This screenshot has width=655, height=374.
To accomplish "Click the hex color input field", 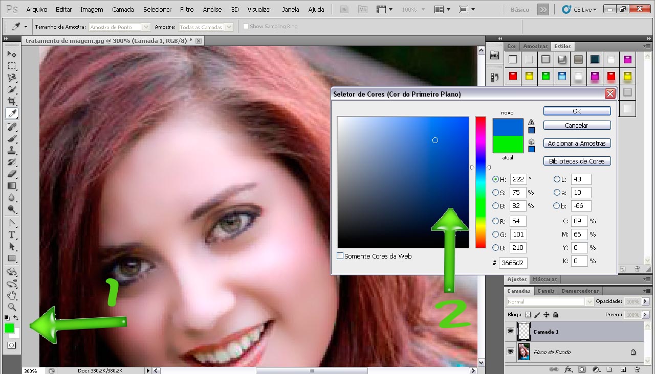I will pos(513,263).
